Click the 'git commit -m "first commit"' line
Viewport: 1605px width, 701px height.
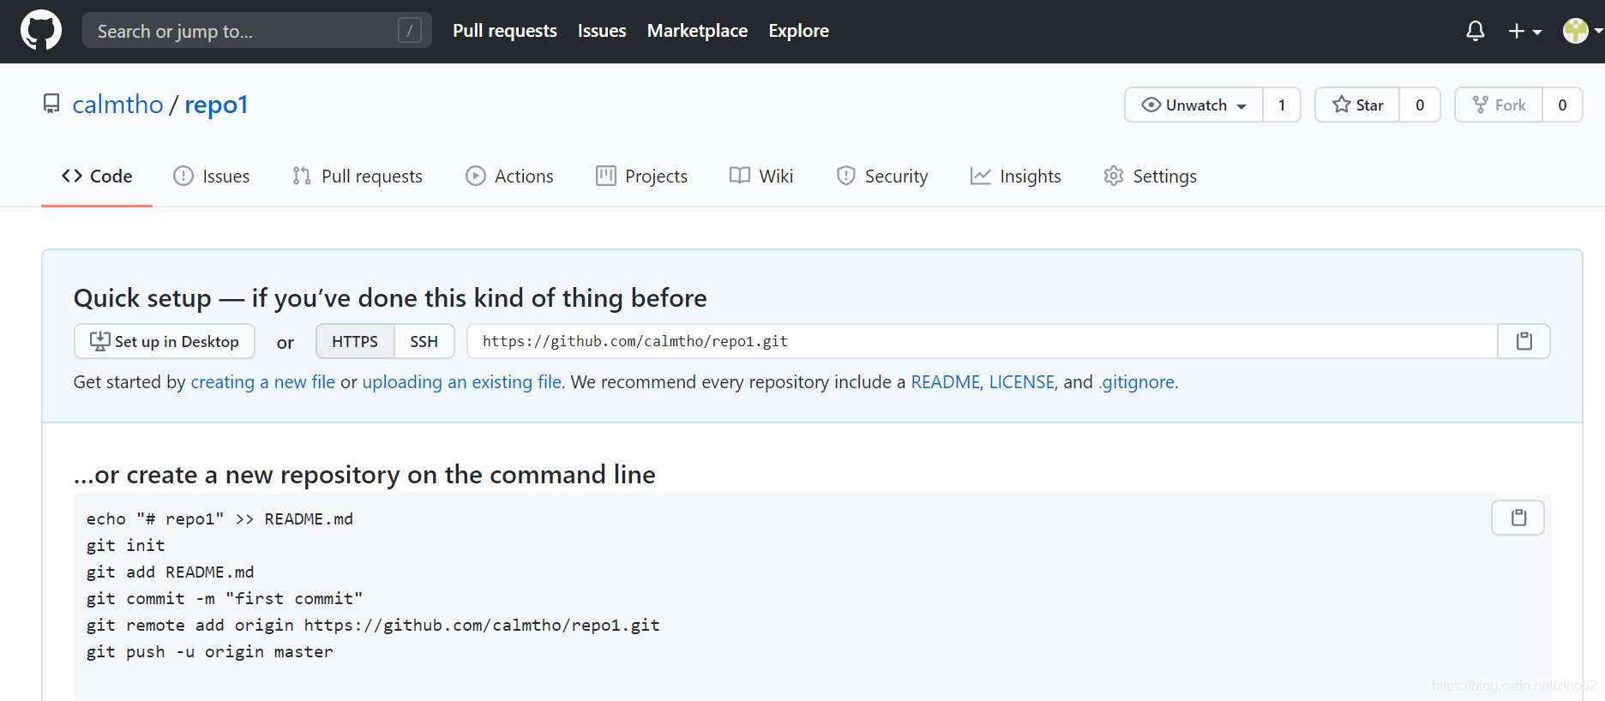point(225,599)
